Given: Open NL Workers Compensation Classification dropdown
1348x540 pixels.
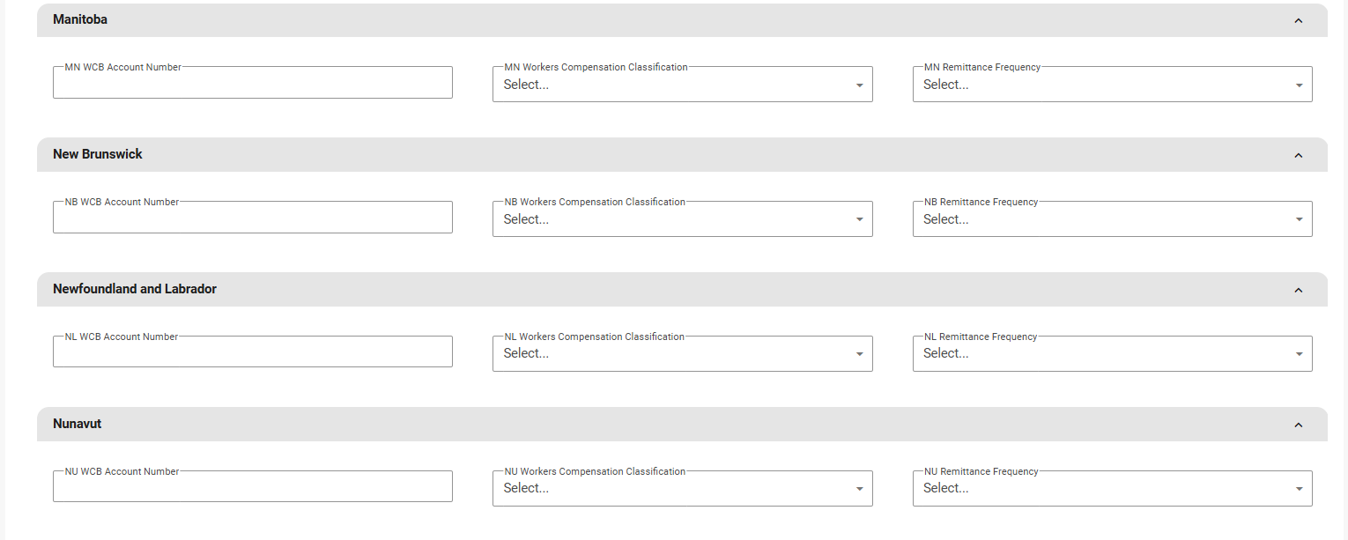Looking at the screenshot, I should point(682,354).
